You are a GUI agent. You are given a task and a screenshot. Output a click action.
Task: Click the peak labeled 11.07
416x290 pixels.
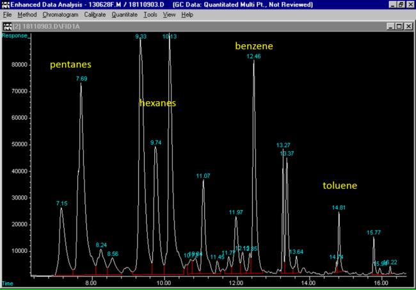[204, 182]
